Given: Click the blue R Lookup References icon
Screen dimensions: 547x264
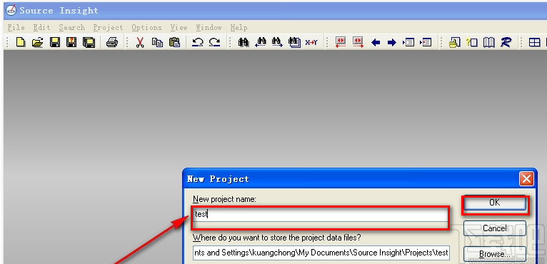Looking at the screenshot, I should (506, 43).
